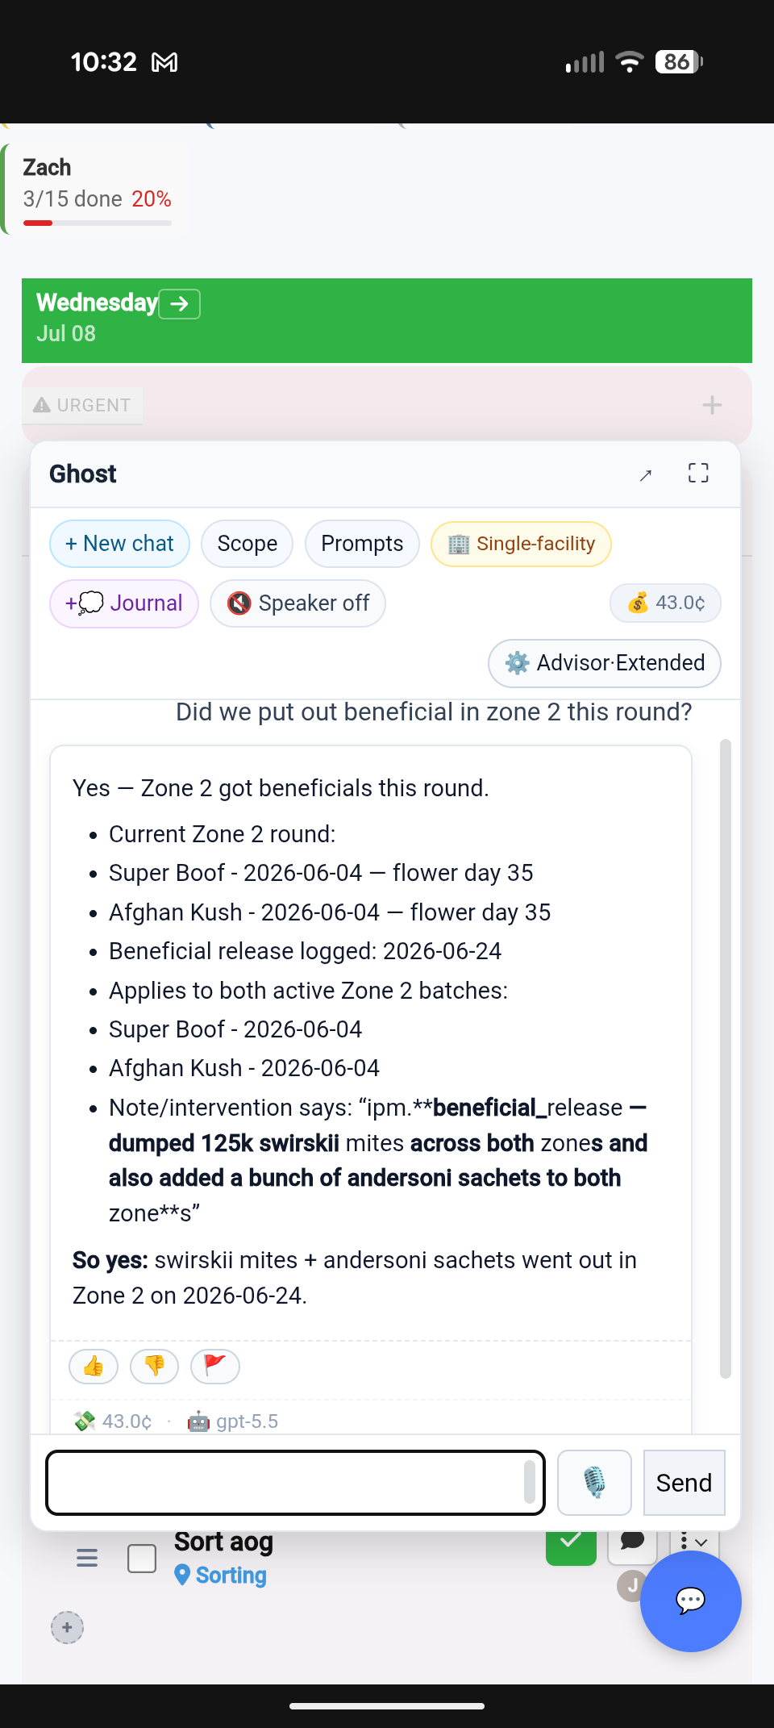Open the blue floating chat bubble
The height and width of the screenshot is (1728, 774).
coord(691,1601)
